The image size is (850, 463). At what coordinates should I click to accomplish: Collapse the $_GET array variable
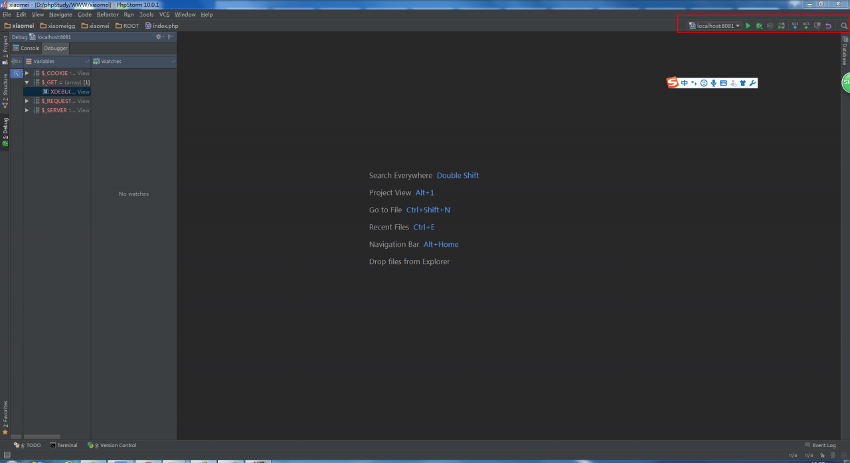[27, 82]
